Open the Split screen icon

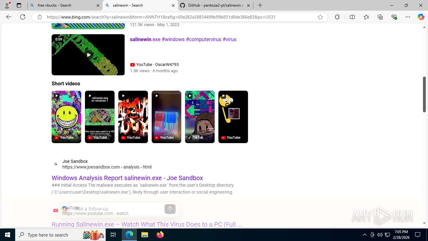pyautogui.click(x=352, y=17)
